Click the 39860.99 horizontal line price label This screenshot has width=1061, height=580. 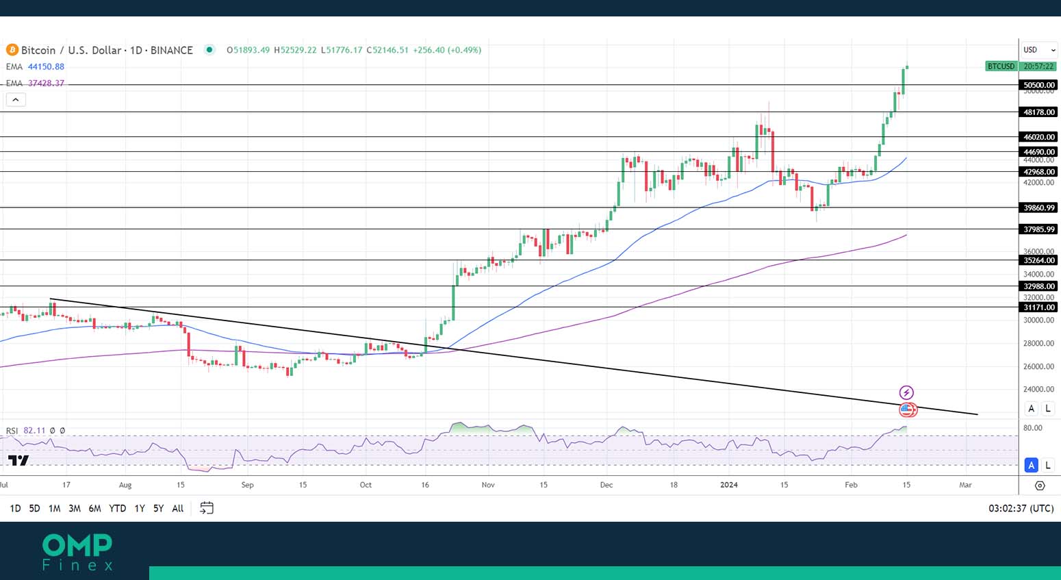click(1038, 207)
